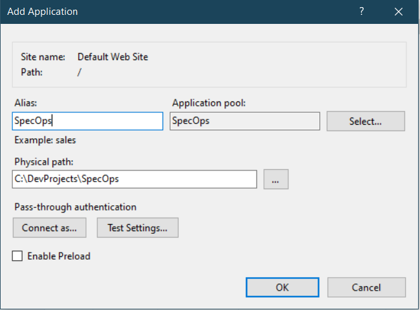Click the Example: sales hint text
The width and height of the screenshot is (420, 310).
[x=45, y=139]
